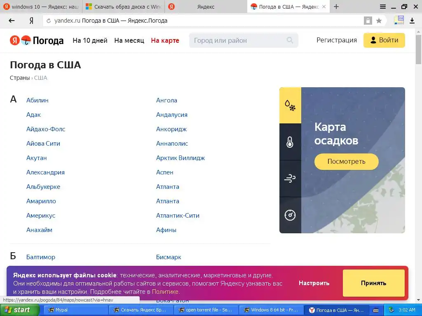This screenshot has width=422, height=316.
Task: Open weather for 'Айдахо-Фолс'
Action: [46, 129]
